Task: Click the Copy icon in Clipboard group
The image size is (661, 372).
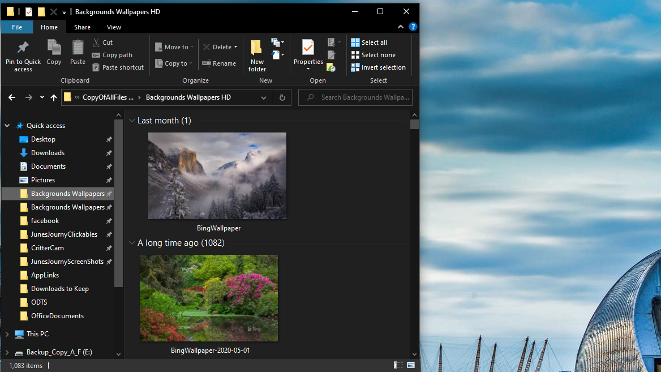Action: (54, 48)
